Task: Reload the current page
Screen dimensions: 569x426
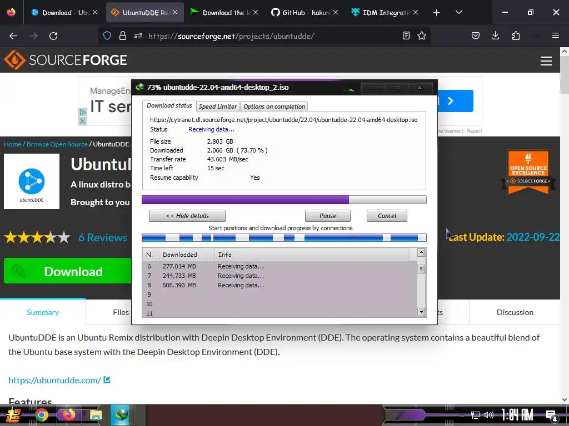Action: [53, 36]
